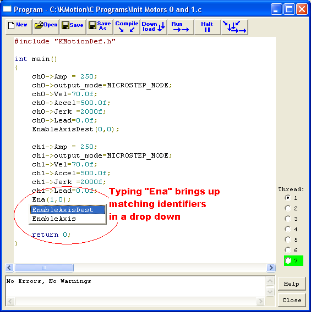Halt the running thread
Screen dimensions: 311x312
(208, 27)
